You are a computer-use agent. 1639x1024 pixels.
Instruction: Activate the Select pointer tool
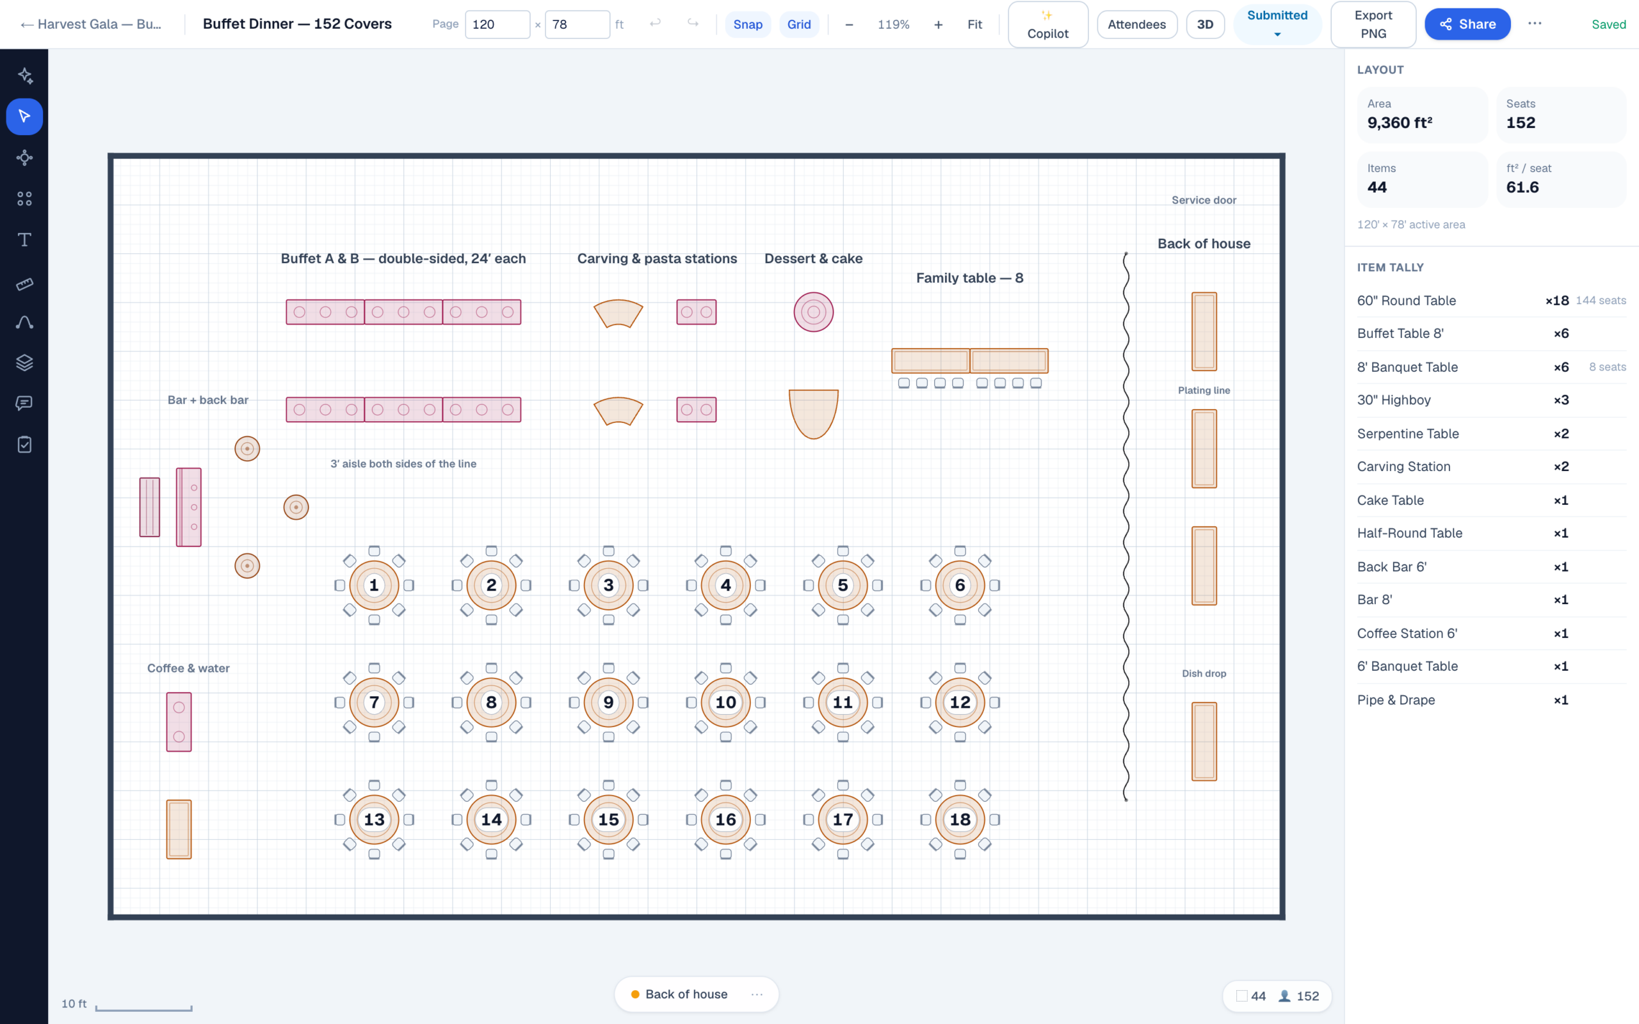pyautogui.click(x=24, y=116)
